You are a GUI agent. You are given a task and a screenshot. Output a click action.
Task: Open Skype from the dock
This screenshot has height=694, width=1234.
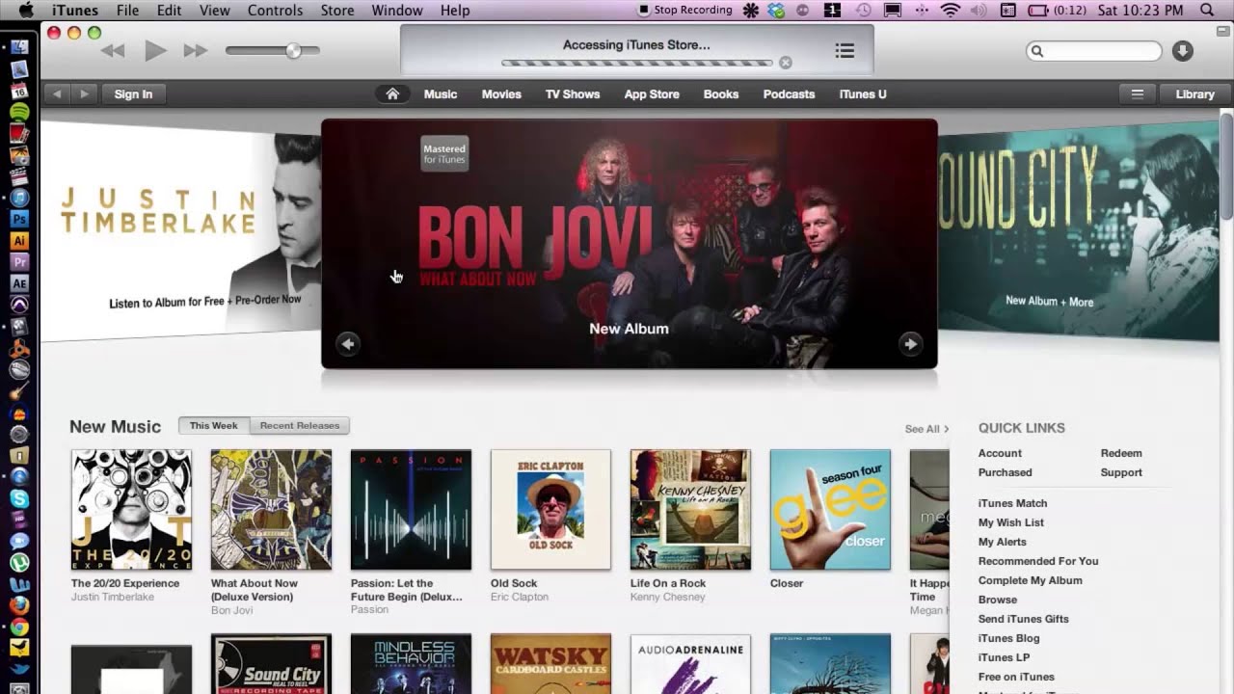(x=19, y=499)
